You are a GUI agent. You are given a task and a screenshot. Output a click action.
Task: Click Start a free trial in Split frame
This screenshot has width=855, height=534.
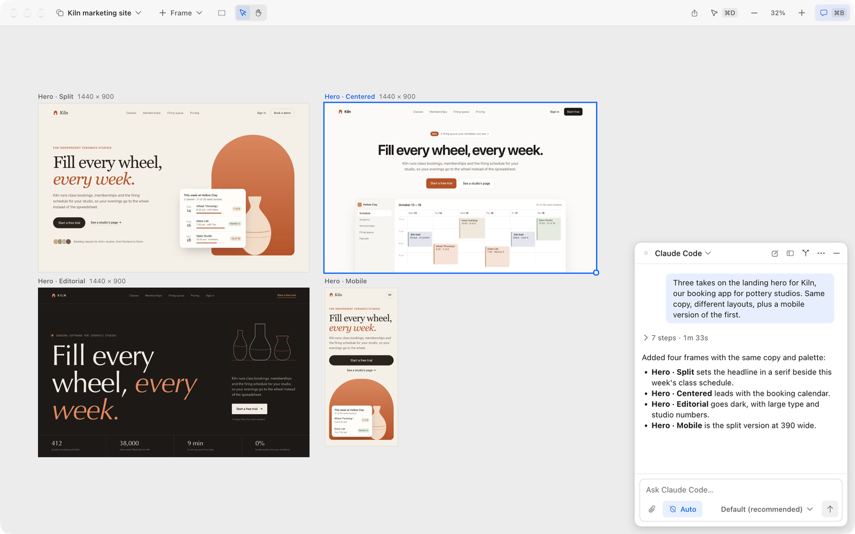click(x=69, y=223)
